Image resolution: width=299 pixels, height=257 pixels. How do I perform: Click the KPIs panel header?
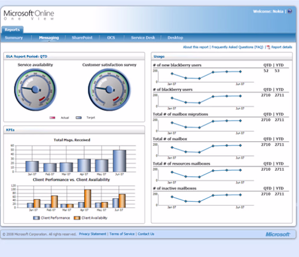pos(74,130)
